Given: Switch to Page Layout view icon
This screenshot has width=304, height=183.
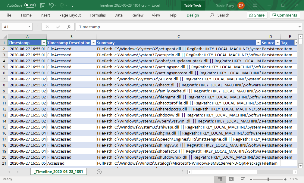Looking at the screenshot, I should (x=231, y=179).
